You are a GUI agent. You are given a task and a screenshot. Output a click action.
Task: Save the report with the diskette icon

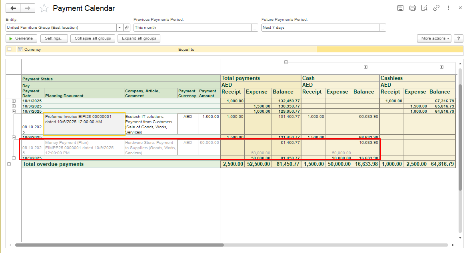(x=400, y=8)
